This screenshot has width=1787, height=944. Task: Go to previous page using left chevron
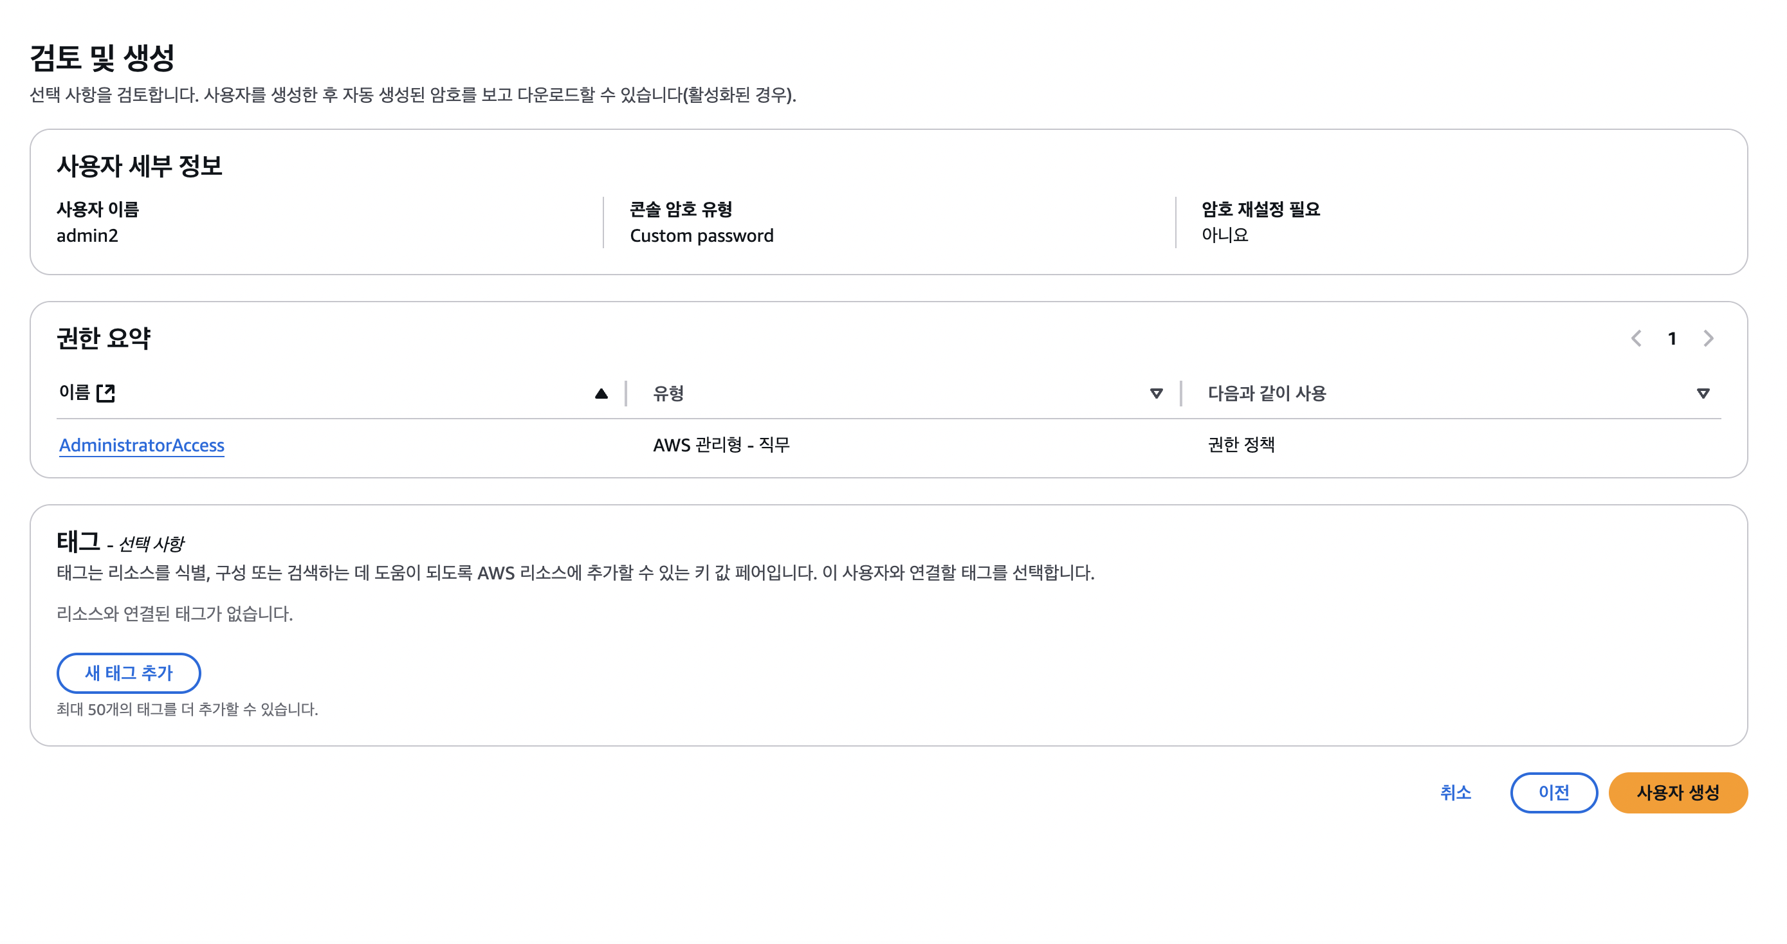coord(1637,338)
